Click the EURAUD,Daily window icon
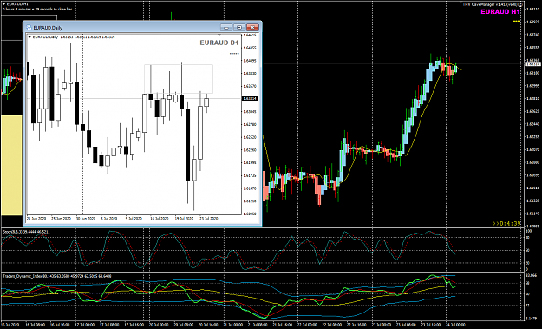The width and height of the screenshot is (542, 329). (29, 27)
